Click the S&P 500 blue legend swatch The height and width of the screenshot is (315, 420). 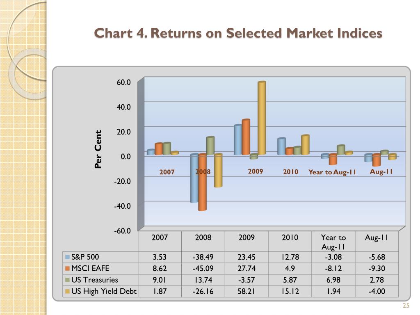click(68, 257)
